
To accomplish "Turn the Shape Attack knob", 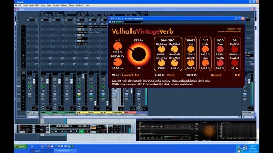I will 191,63.
